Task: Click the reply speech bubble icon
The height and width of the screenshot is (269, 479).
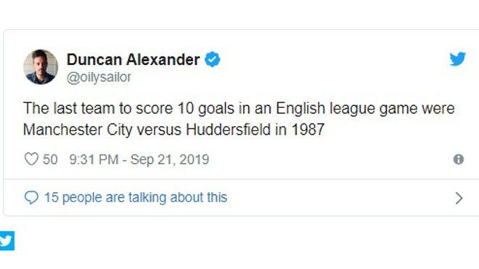Action: tap(31, 197)
